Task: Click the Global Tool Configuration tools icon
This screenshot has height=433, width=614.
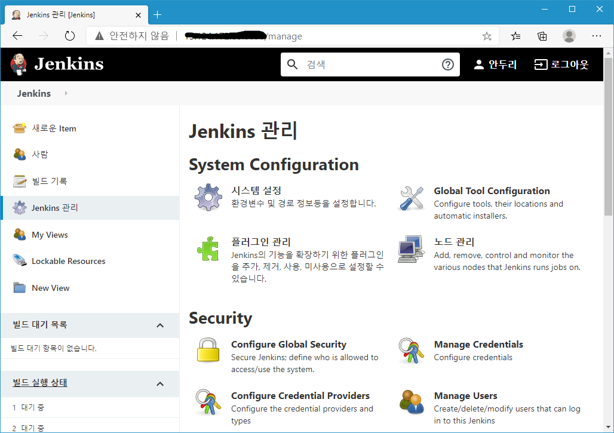Action: (x=412, y=198)
